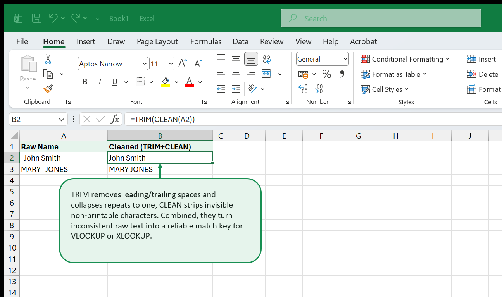The height and width of the screenshot is (297, 502).
Task: Increase font size with larger A icon
Action: [x=183, y=63]
